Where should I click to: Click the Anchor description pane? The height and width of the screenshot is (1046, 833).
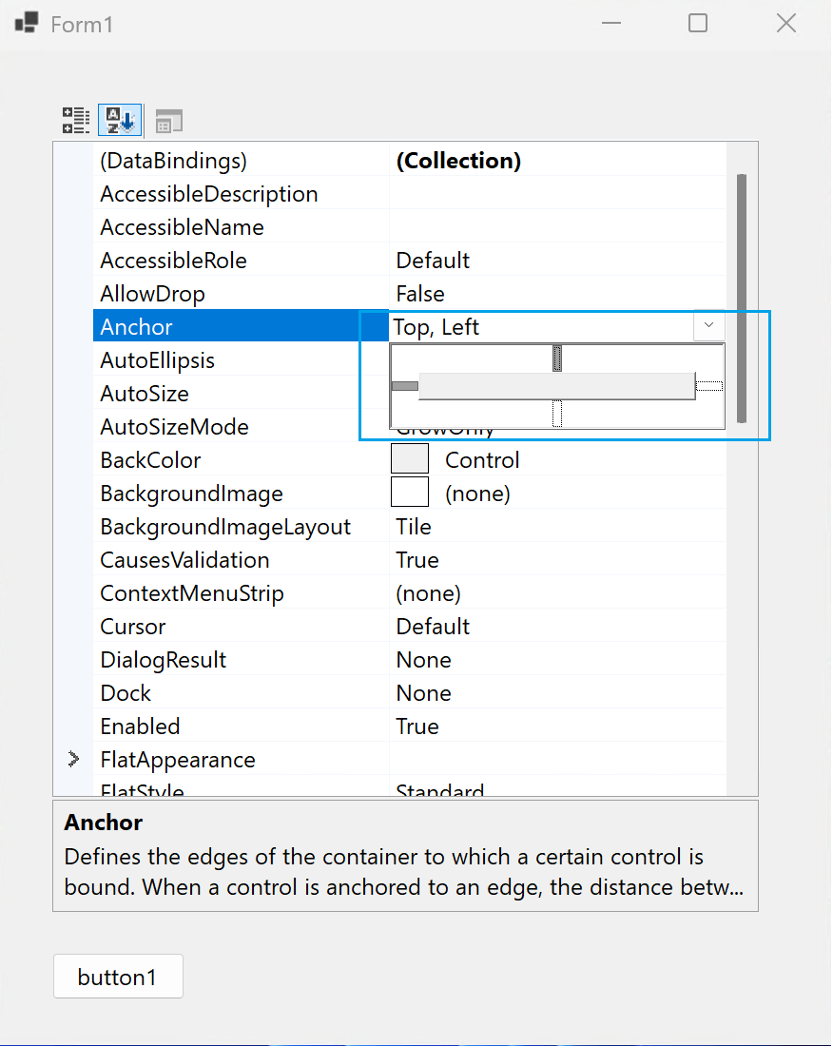coord(406,856)
